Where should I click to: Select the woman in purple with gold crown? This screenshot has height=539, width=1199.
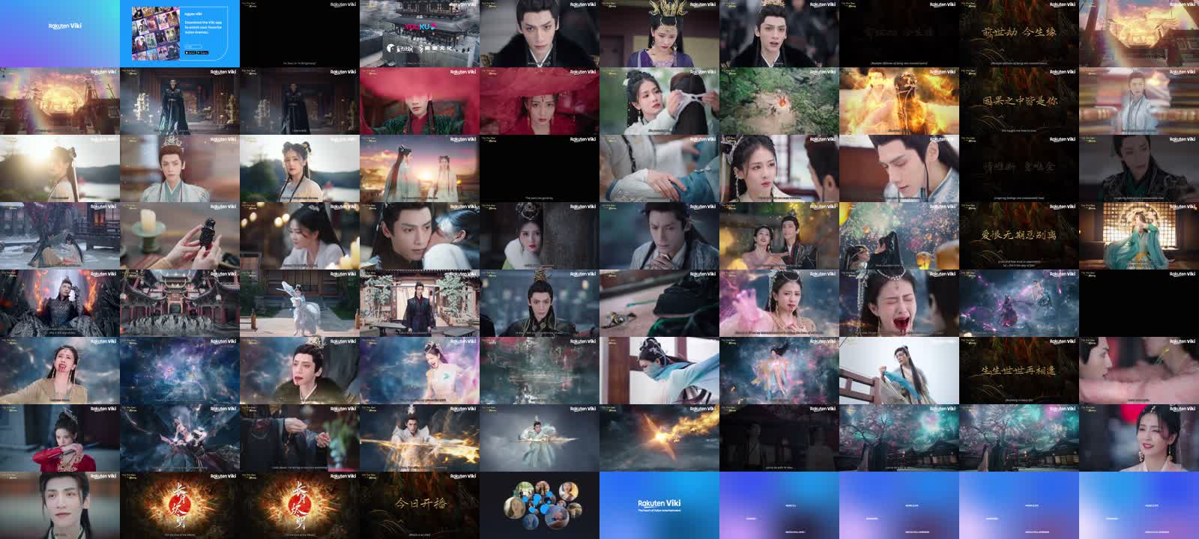(659, 34)
